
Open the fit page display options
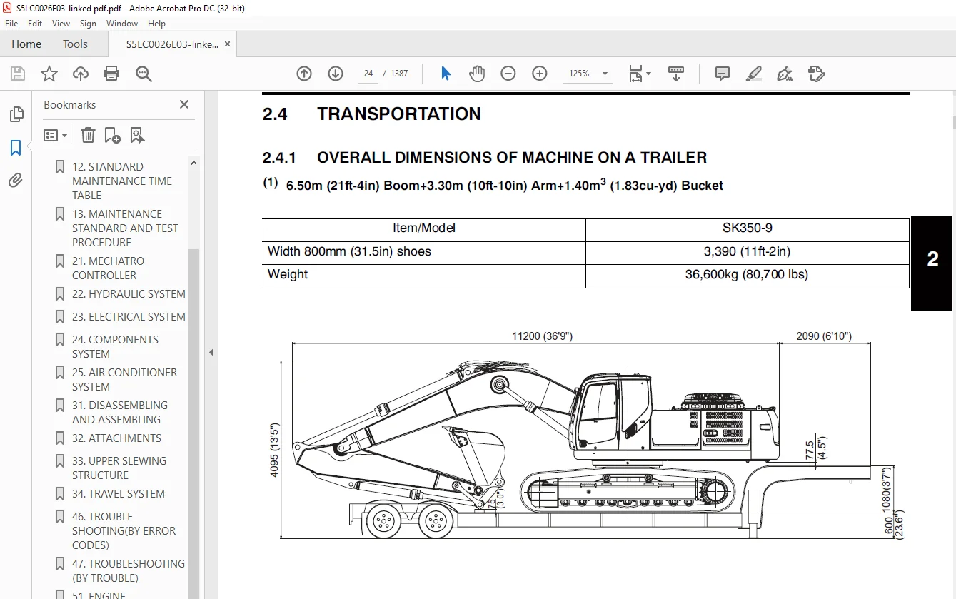(640, 74)
